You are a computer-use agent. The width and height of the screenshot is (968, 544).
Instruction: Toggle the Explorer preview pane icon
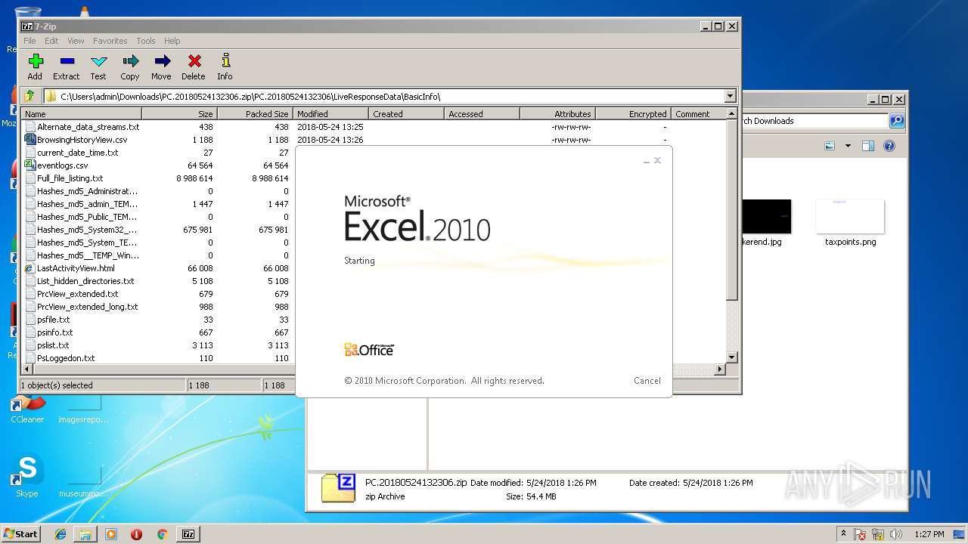click(868, 146)
